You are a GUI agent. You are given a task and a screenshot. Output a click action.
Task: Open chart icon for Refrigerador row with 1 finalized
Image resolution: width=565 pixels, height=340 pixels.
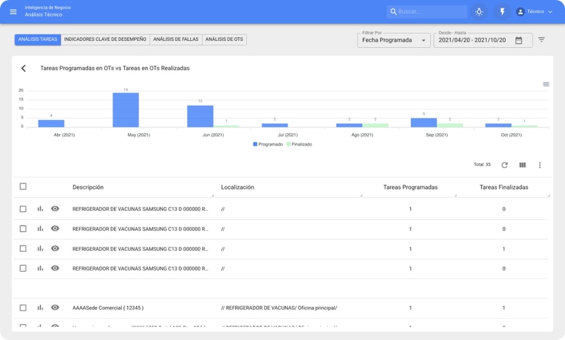(x=40, y=249)
